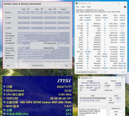Click the L3 Cache Latency field
This screenshot has width=129, height=116.
point(63,28)
